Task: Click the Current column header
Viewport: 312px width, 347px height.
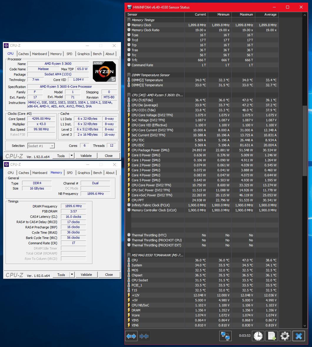Action: click(196, 14)
